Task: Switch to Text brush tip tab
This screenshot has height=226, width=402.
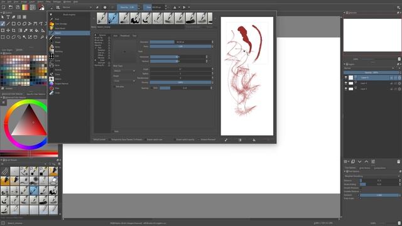Action: [x=134, y=36]
